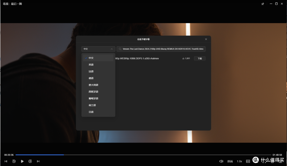Viewport: 287px width, 166px height.
Task: Select 法语 in the language list
Action: [98, 71]
